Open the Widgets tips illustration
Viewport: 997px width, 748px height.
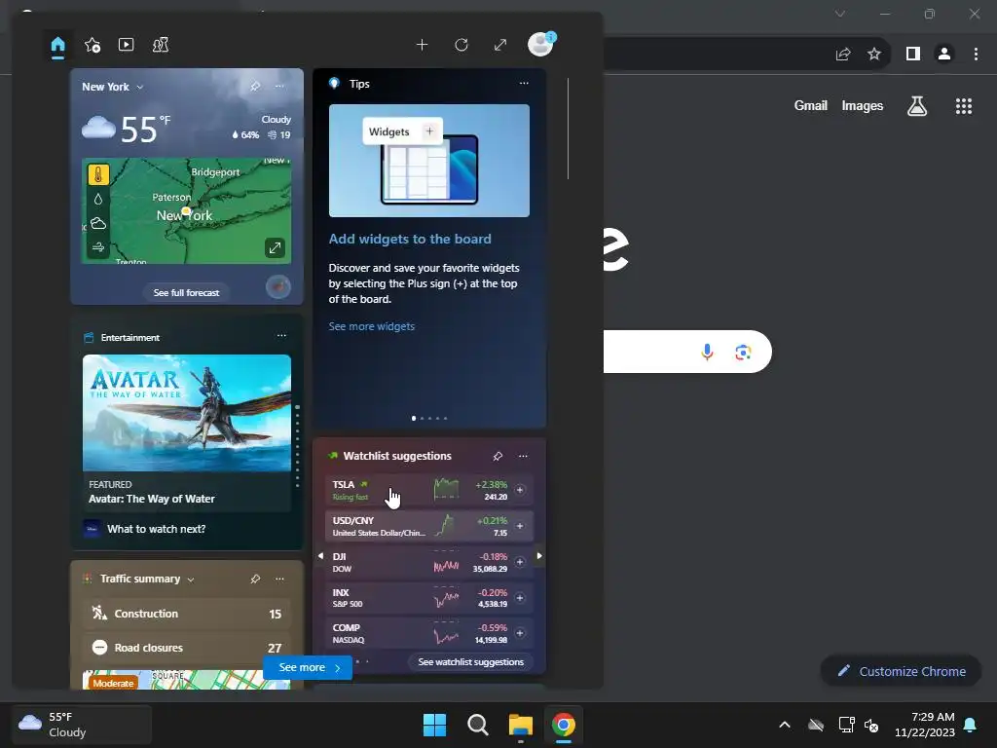[429, 161]
